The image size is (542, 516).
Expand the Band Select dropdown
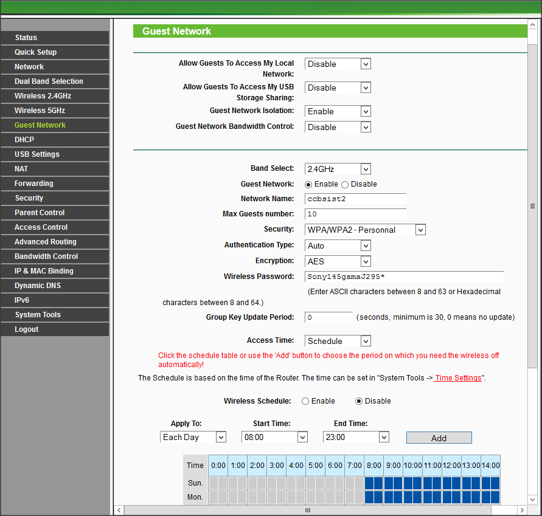tap(338, 169)
